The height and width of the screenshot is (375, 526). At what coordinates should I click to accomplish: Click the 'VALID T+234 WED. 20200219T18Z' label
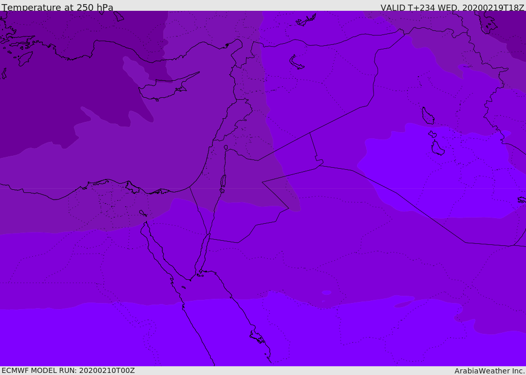452,7
